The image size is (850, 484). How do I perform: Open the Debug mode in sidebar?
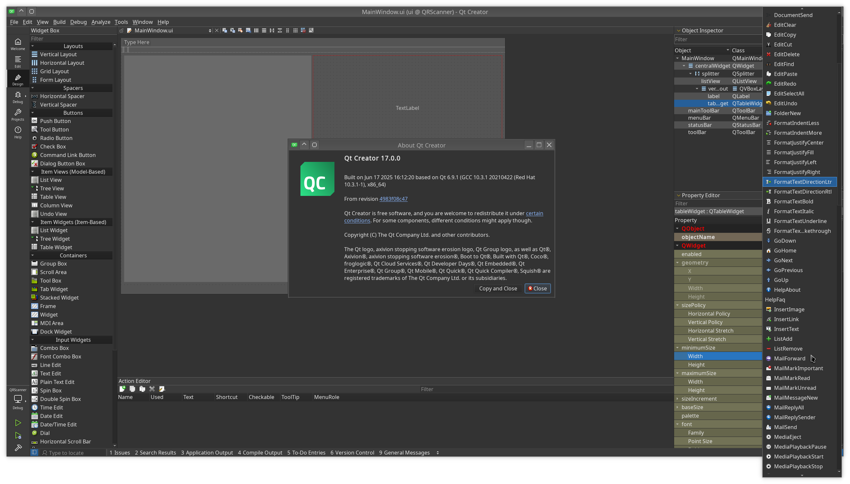click(18, 97)
